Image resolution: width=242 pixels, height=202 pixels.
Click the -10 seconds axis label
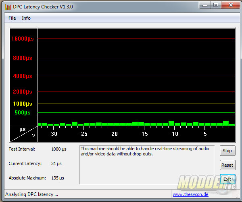click(174, 134)
